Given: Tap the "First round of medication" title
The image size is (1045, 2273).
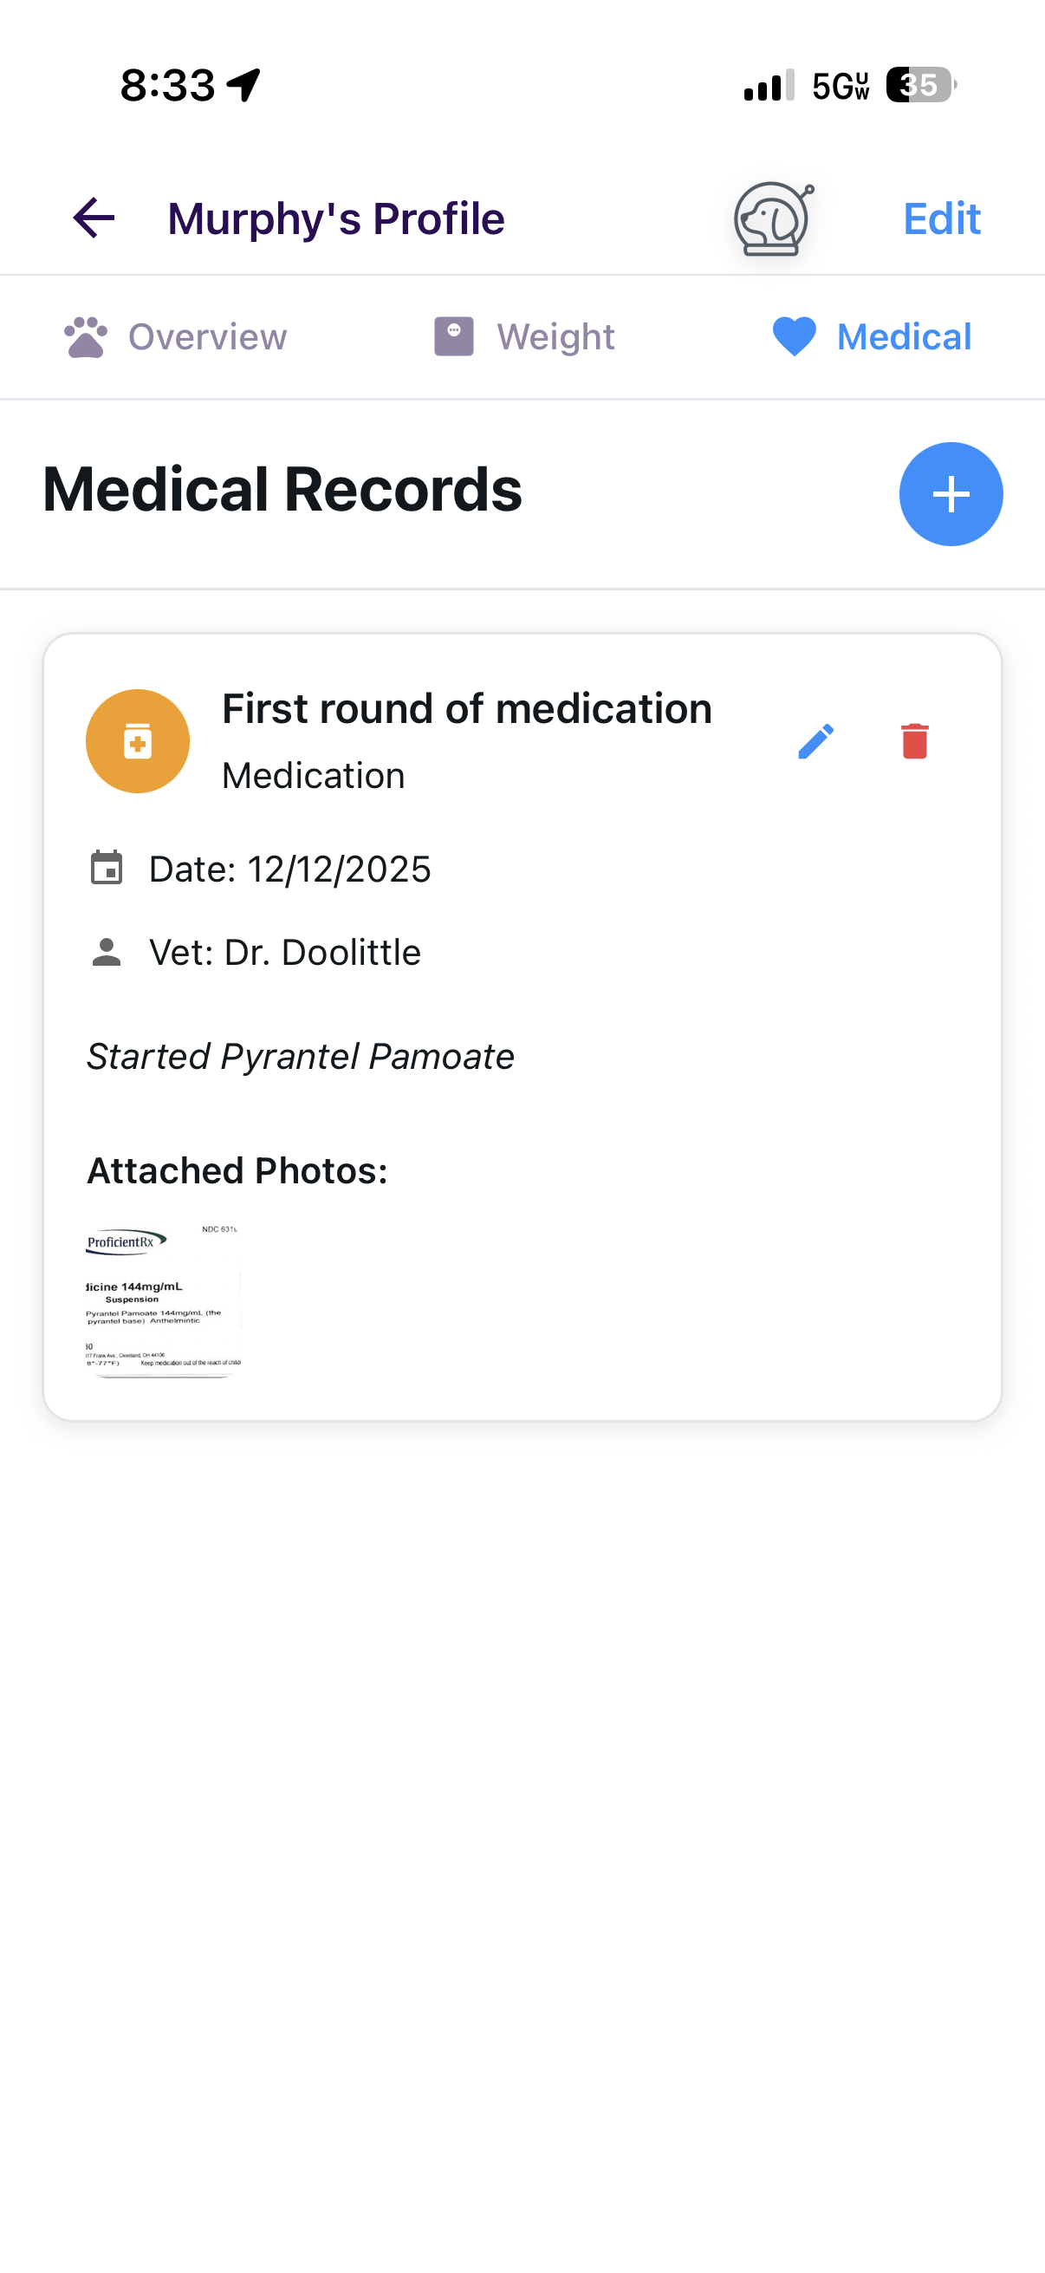Looking at the screenshot, I should 466,708.
